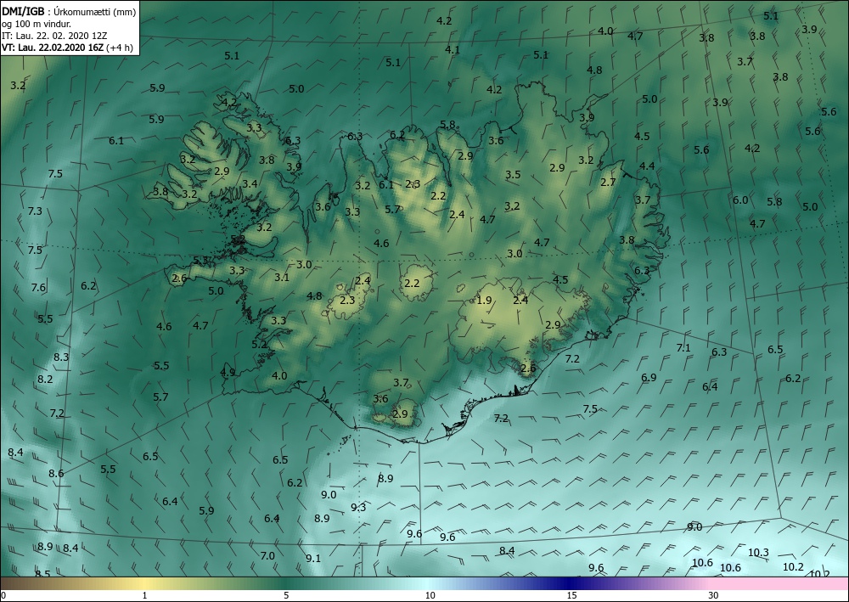Click the "7.3" value on the map
Viewport: 849px width, 602px height.
click(35, 211)
